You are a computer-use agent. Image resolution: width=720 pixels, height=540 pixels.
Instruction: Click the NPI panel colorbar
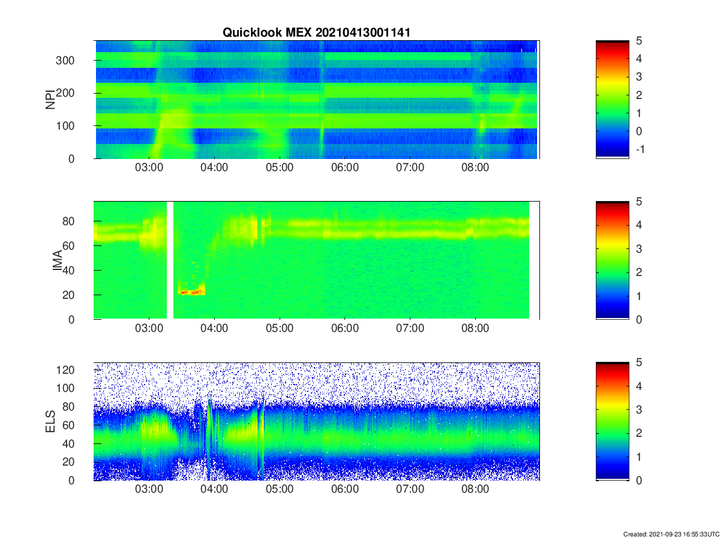613,99
